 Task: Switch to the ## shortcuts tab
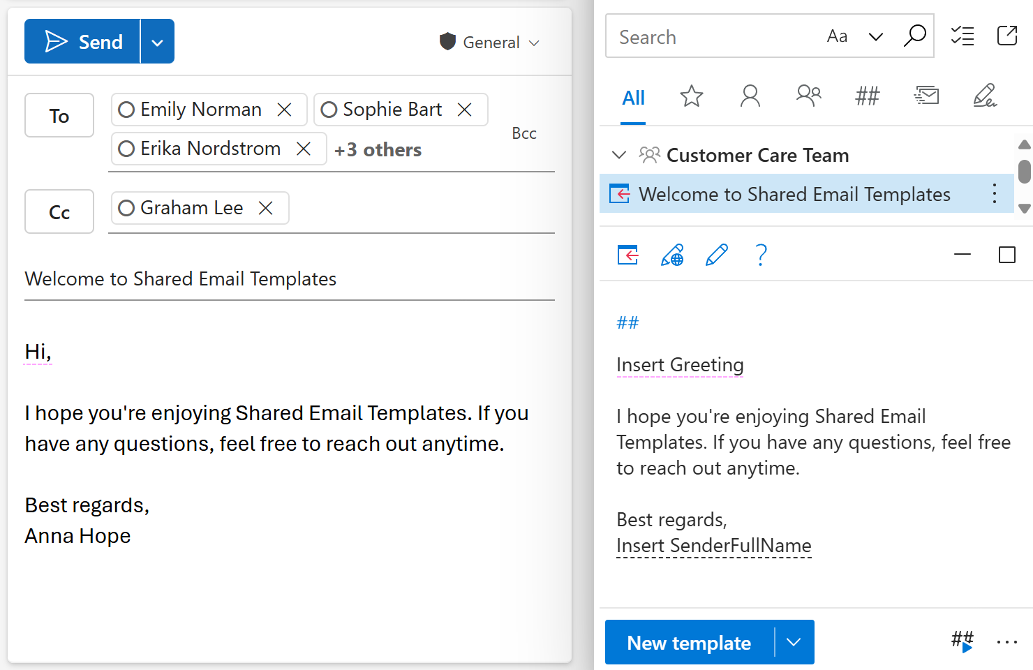868,96
